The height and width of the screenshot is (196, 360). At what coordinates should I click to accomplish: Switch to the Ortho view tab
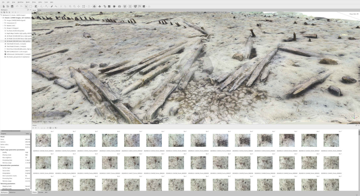pyautogui.click(x=40, y=10)
